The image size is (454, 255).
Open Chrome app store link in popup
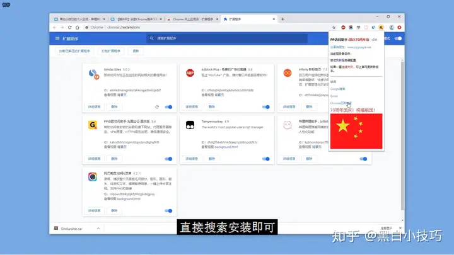(340, 103)
